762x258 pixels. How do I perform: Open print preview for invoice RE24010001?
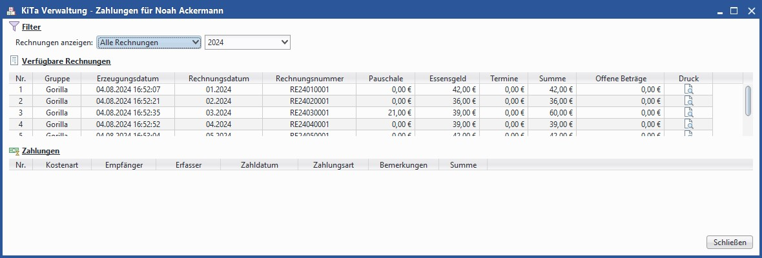point(688,90)
